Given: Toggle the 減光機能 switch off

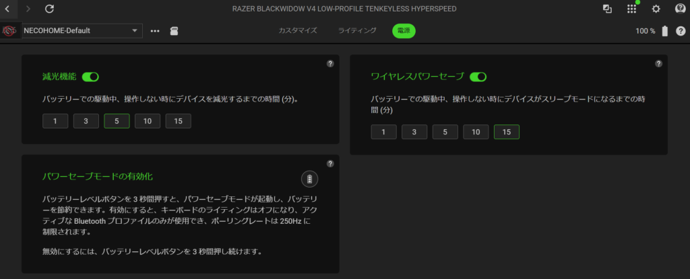Looking at the screenshot, I should (90, 77).
